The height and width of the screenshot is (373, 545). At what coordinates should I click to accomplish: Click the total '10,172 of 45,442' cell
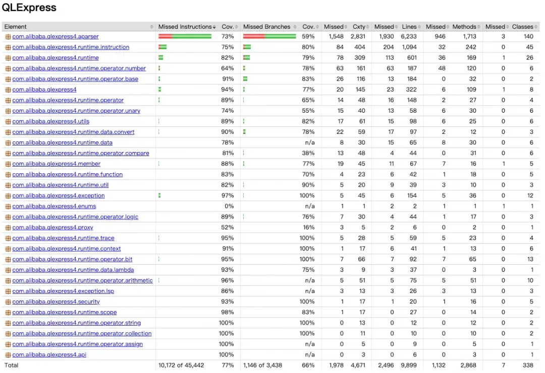(x=181, y=365)
